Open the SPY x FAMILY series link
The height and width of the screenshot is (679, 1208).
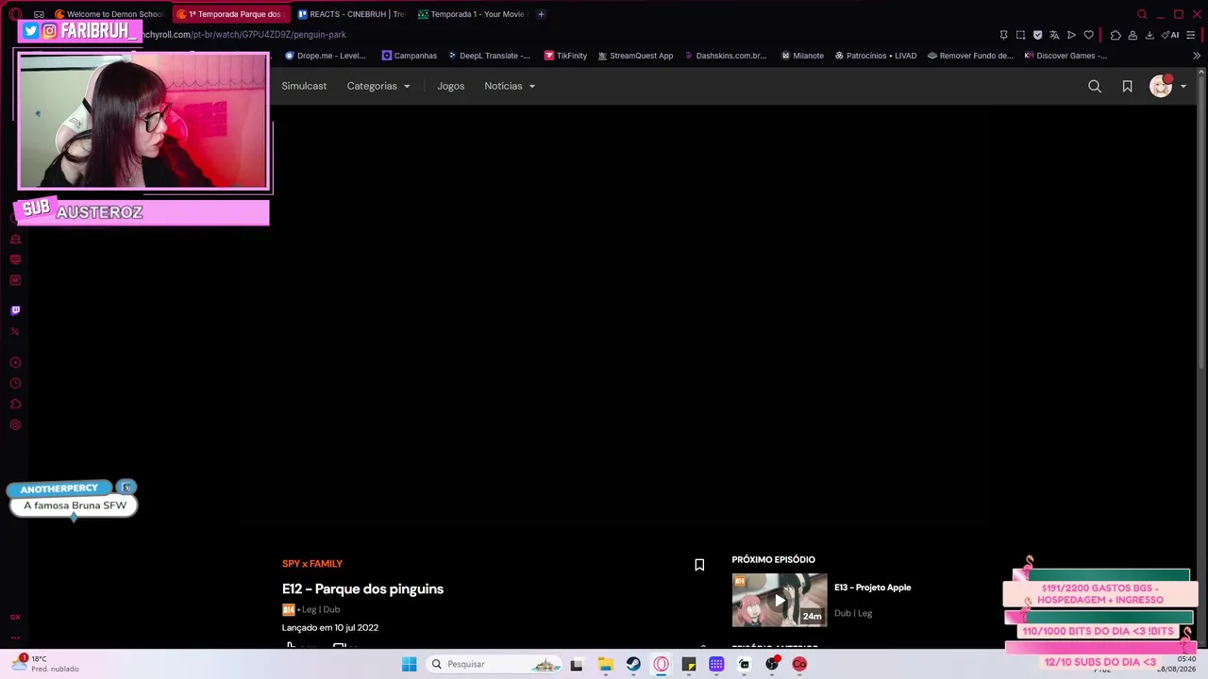pyautogui.click(x=312, y=564)
